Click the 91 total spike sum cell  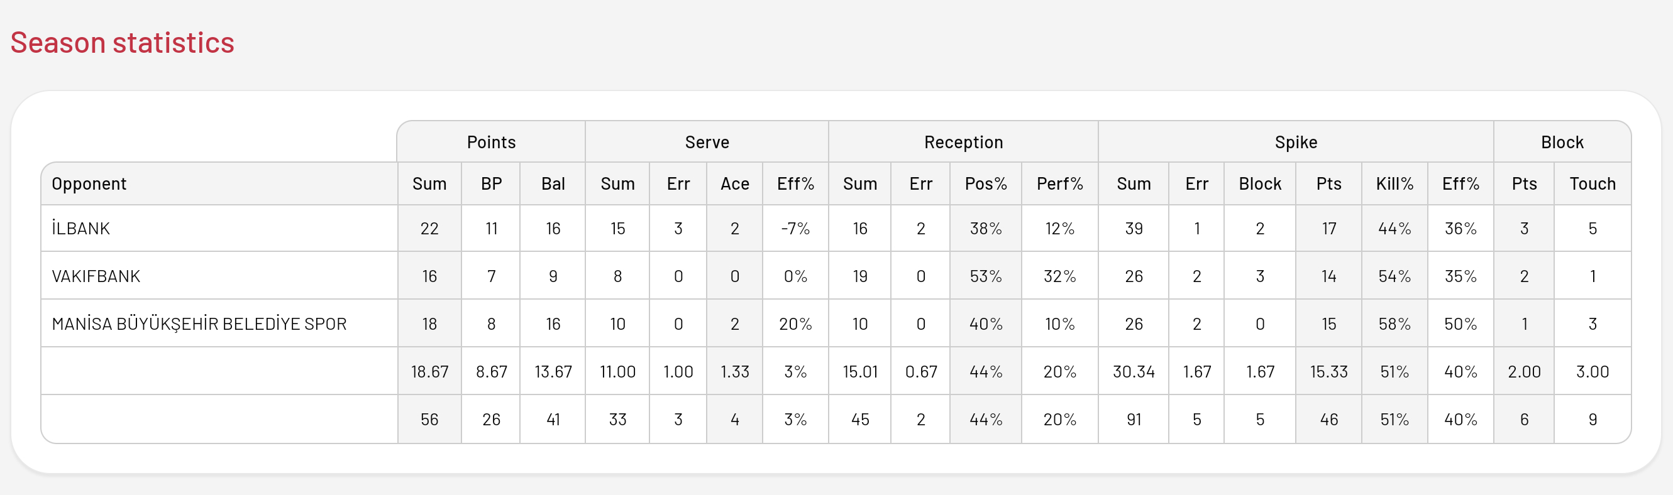tap(1134, 420)
